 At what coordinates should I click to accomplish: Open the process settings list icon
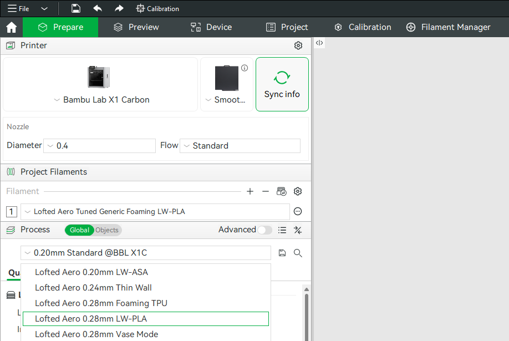click(x=282, y=230)
